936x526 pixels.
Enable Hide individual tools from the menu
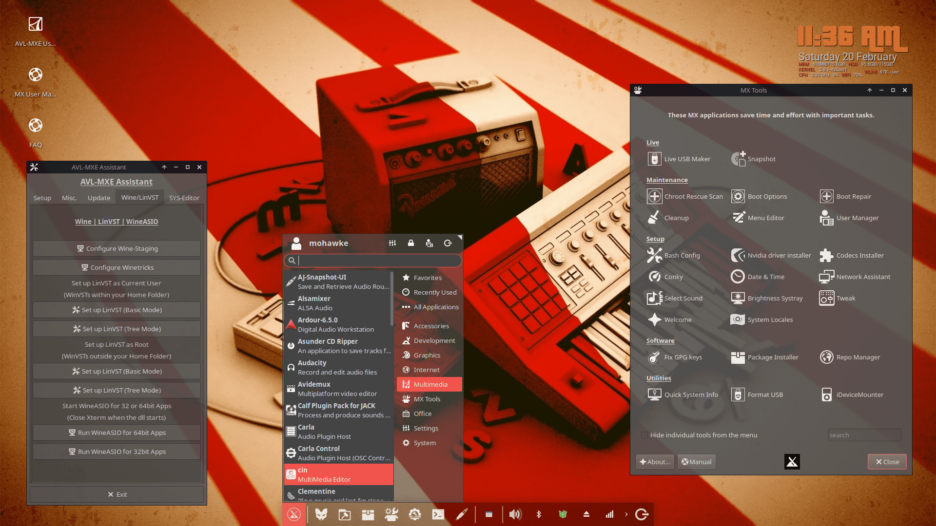pos(644,435)
